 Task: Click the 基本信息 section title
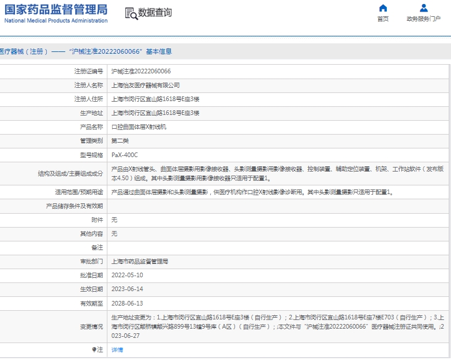point(159,51)
